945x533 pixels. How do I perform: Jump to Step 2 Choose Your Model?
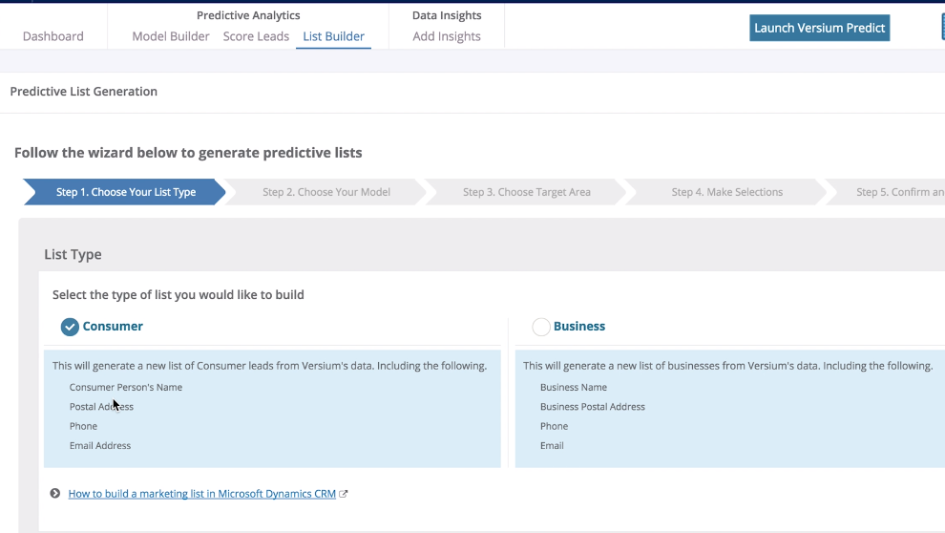pyautogui.click(x=326, y=192)
